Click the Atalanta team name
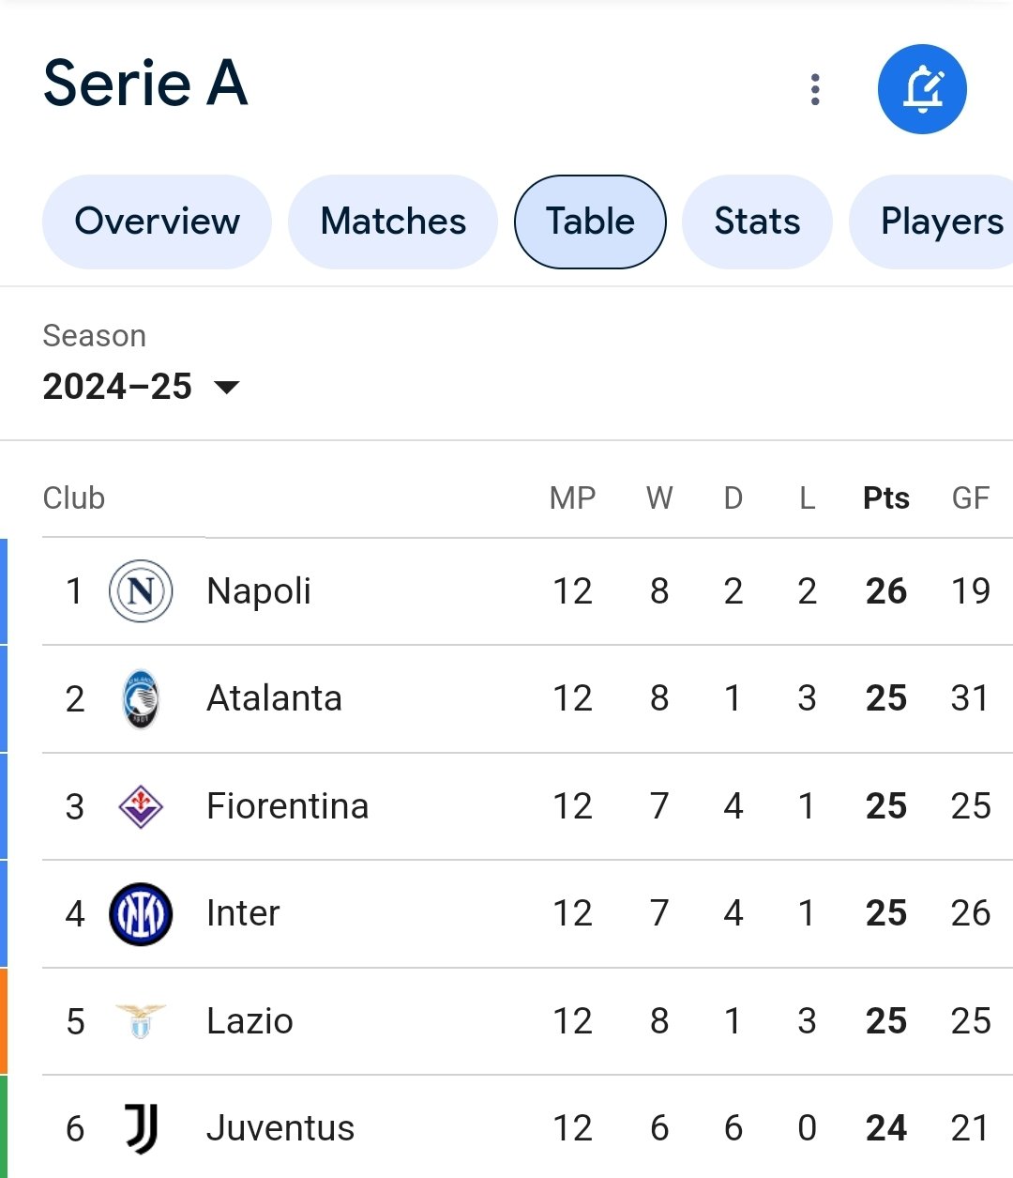1013x1178 pixels. [274, 699]
